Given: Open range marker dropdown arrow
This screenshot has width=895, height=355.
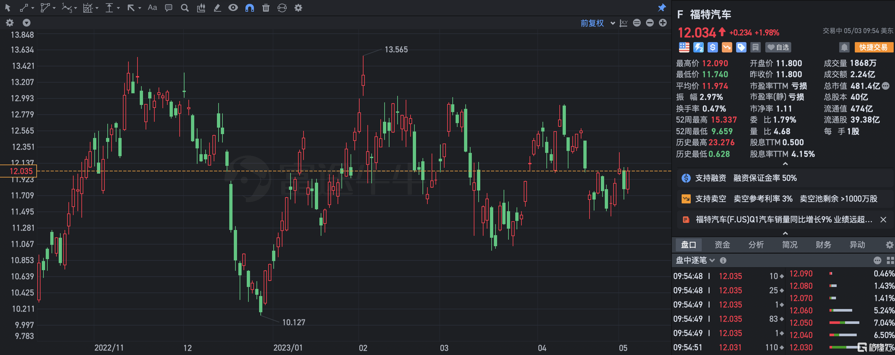Looking at the screenshot, I should [x=118, y=8].
